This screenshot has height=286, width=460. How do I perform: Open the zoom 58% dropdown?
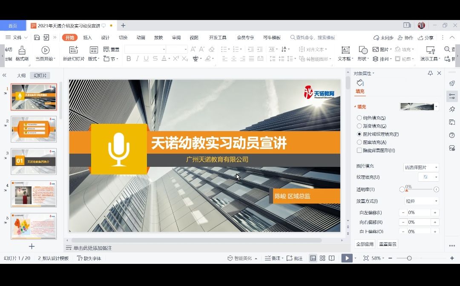[378, 258]
